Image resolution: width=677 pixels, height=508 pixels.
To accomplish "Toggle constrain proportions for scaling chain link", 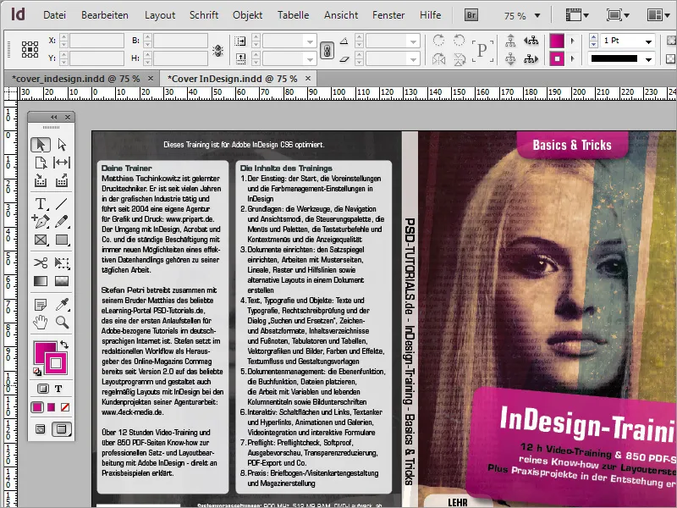I will coord(327,51).
